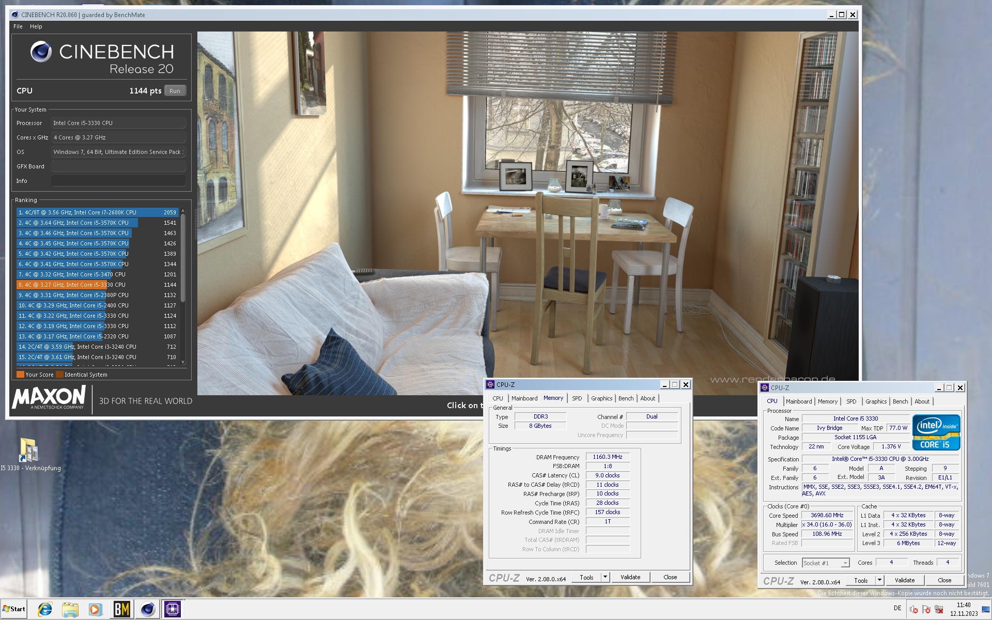This screenshot has height=620, width=992.
Task: Open Mainboard tab in CPU-Z CPU window
Action: pos(799,401)
